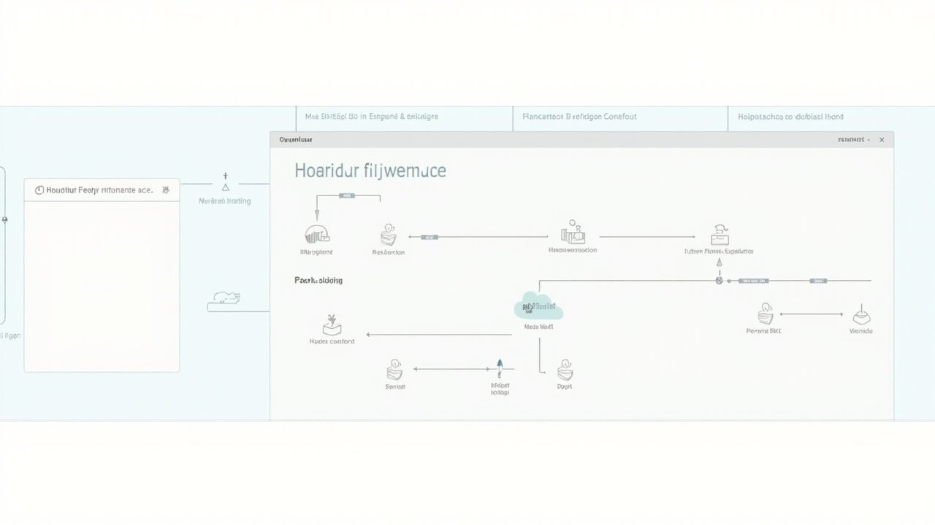Open the Haipetschas tab
Viewport: 935px width, 525px height.
pyautogui.click(x=790, y=117)
